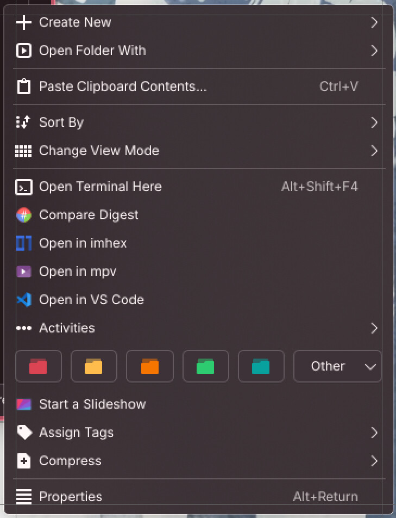Click the Assign Tags tag icon
This screenshot has width=396, height=518.
pyautogui.click(x=24, y=433)
